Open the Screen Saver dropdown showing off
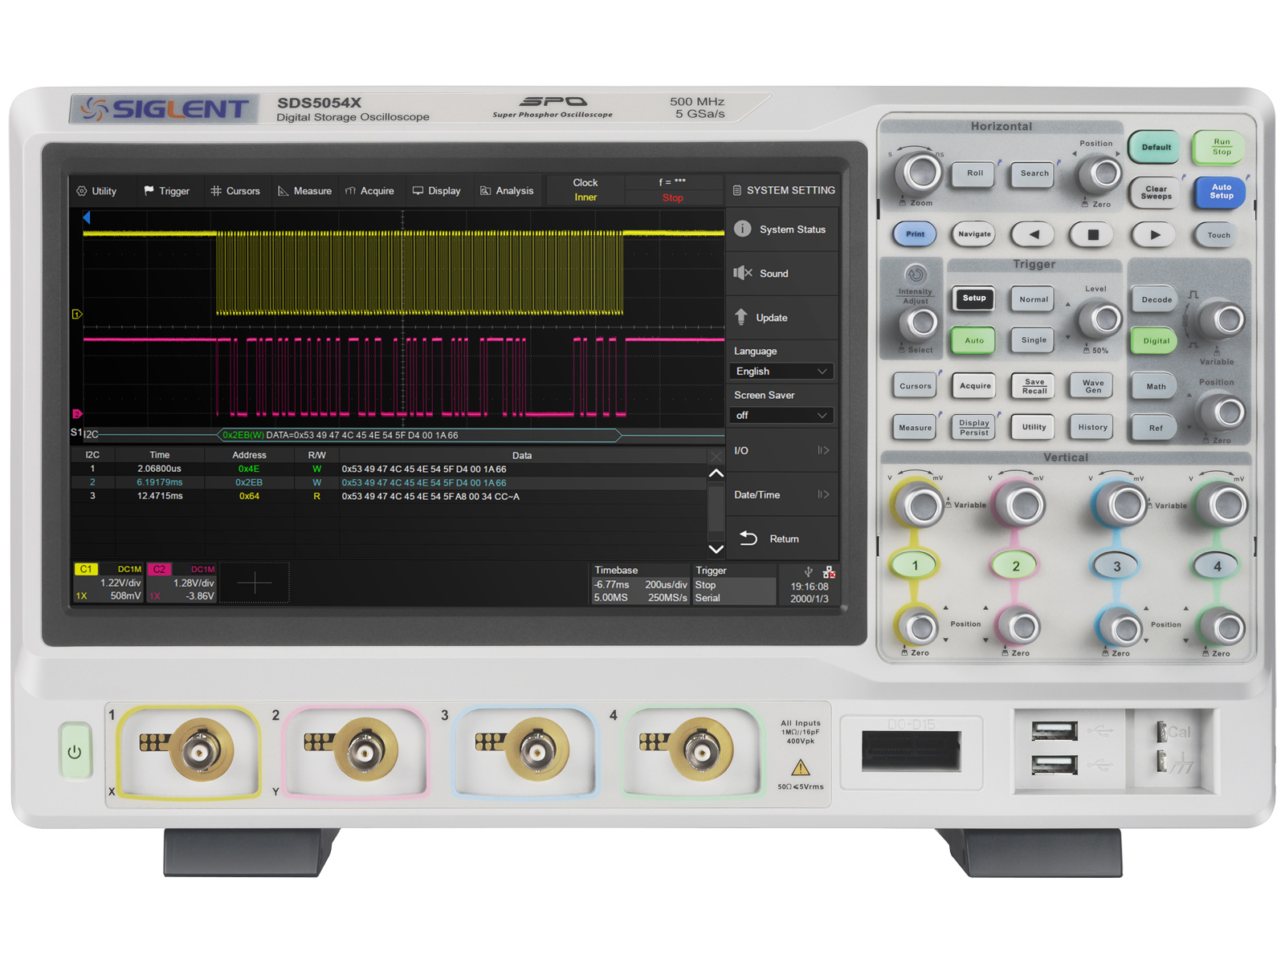The width and height of the screenshot is (1285, 963). point(781,416)
